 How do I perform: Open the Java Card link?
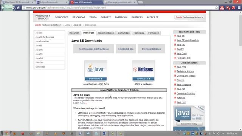tap(181, 54)
